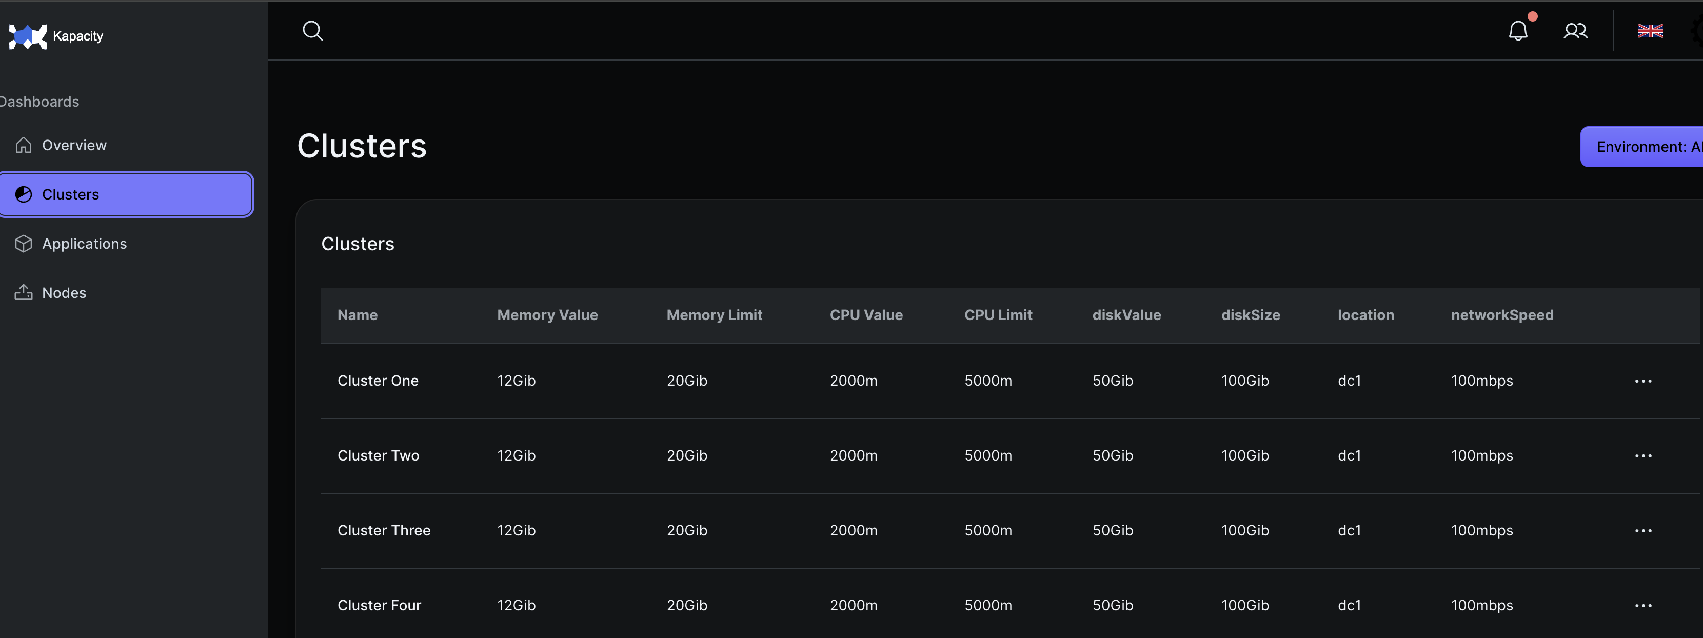Click the Memory Limit column header

[714, 315]
